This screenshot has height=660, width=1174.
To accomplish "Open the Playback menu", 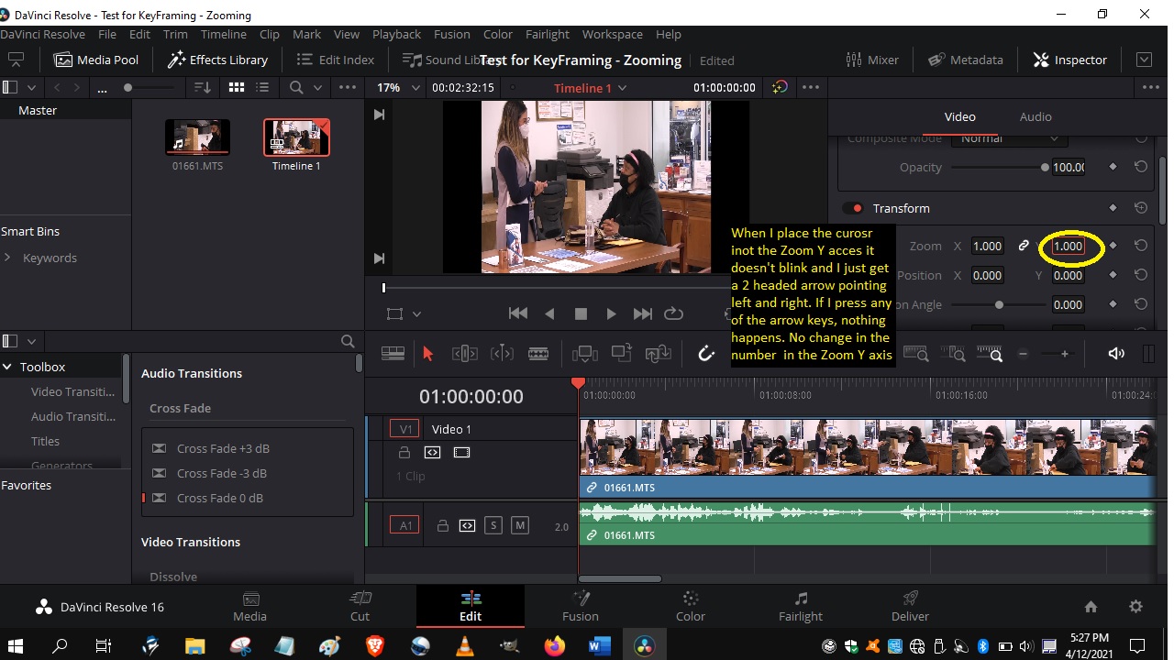I will [x=396, y=34].
